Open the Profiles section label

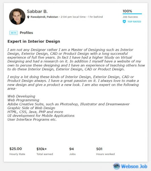point(26,33)
